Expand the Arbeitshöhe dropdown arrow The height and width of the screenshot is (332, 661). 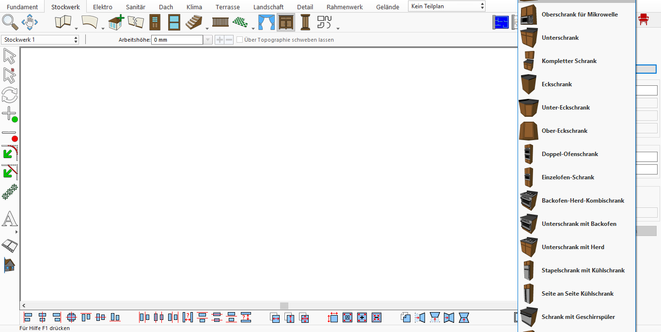(207, 40)
